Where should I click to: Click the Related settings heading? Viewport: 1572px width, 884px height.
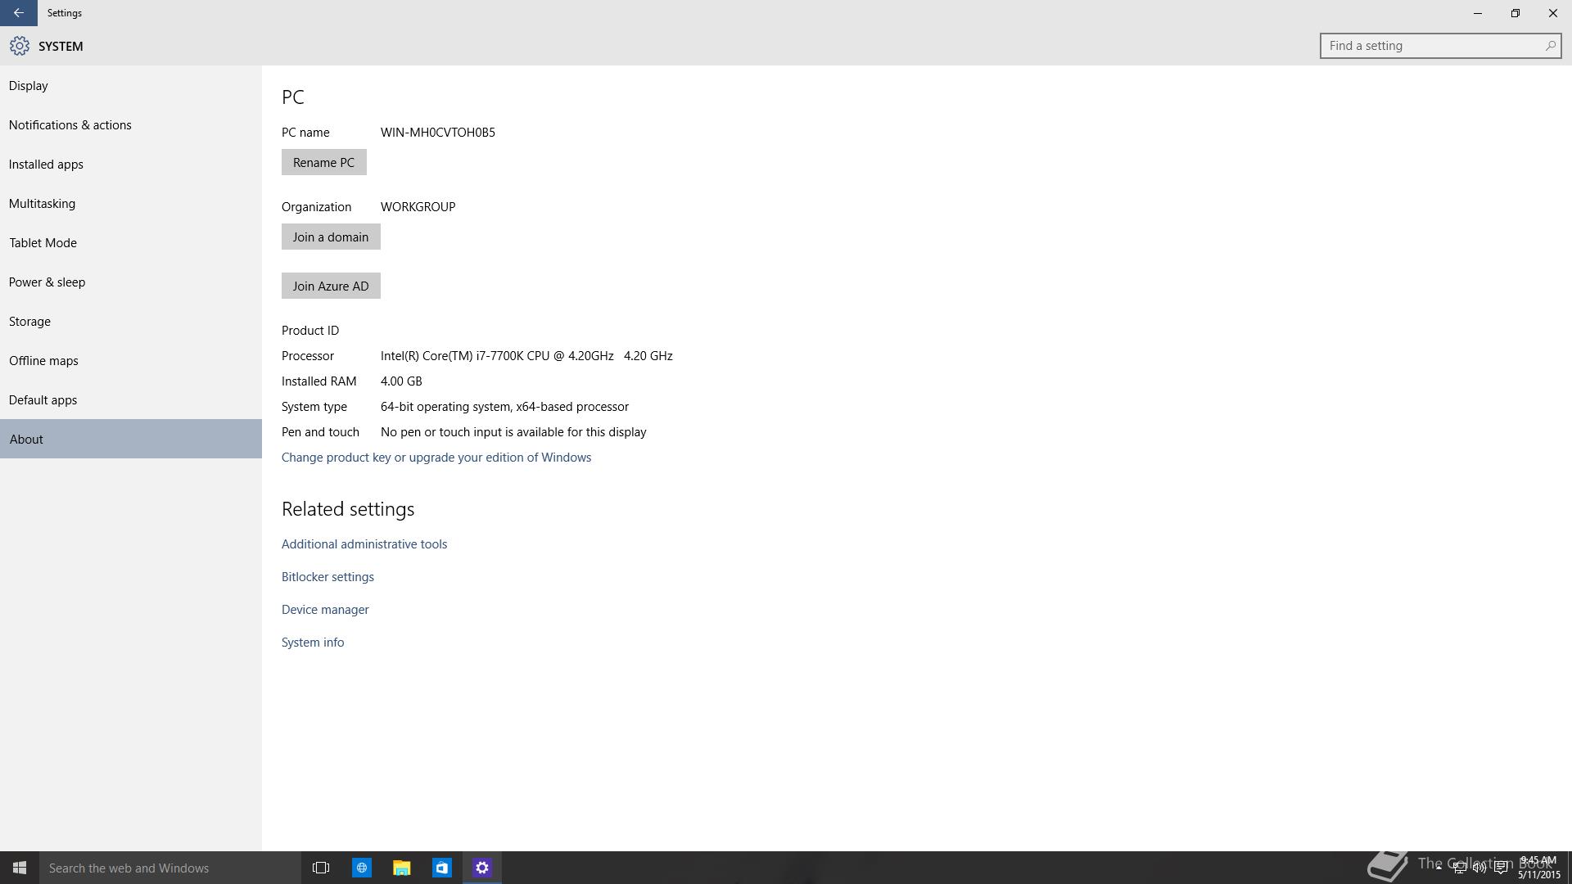pyautogui.click(x=348, y=509)
